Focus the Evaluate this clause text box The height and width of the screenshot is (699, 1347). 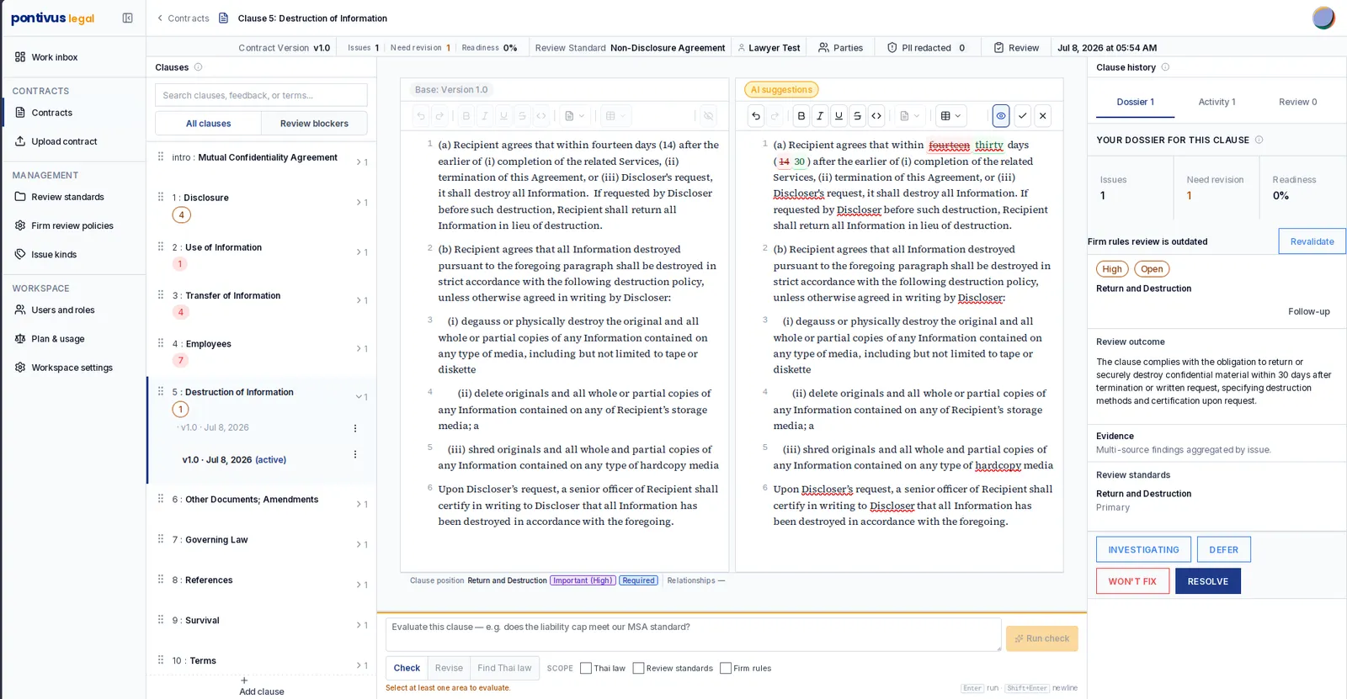click(693, 635)
